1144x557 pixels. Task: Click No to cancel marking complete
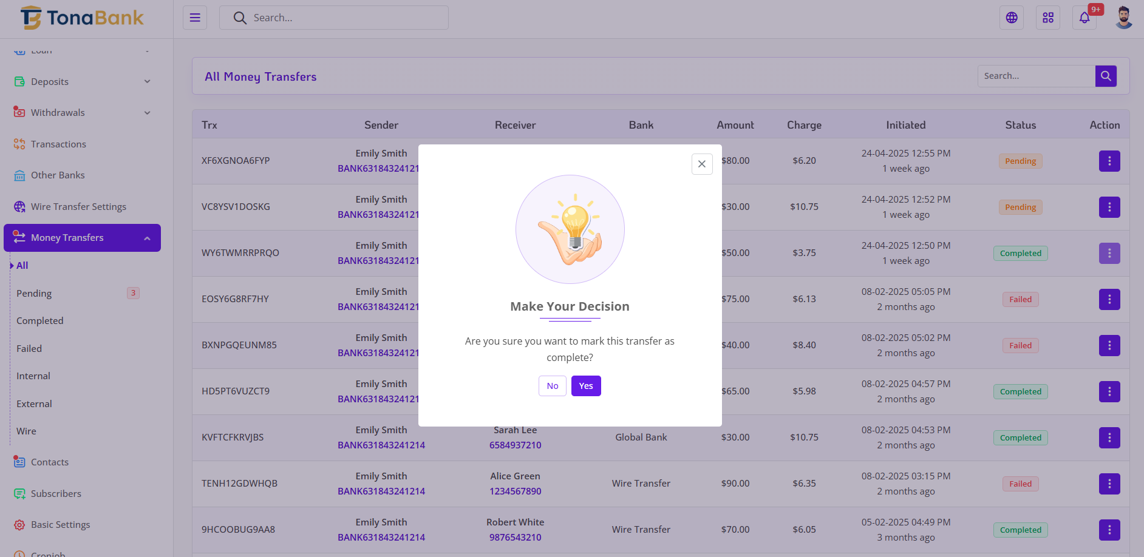[x=552, y=386]
